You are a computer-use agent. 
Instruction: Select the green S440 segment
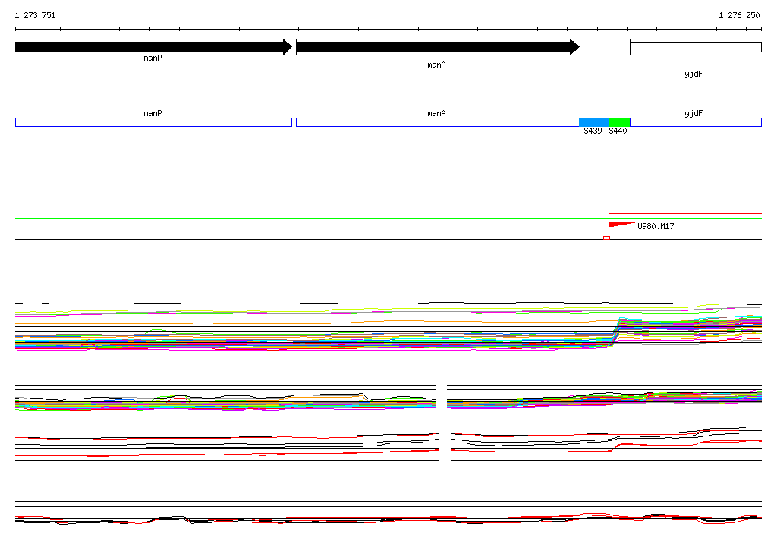click(619, 122)
